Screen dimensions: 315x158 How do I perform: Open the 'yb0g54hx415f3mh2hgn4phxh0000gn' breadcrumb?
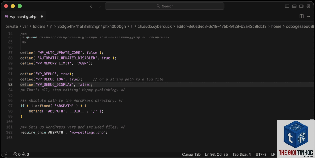coord(91,26)
